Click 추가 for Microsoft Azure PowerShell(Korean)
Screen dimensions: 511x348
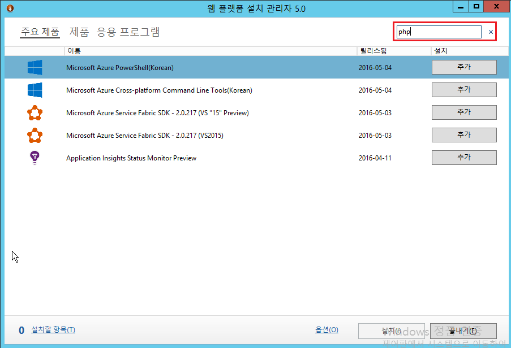pyautogui.click(x=464, y=67)
